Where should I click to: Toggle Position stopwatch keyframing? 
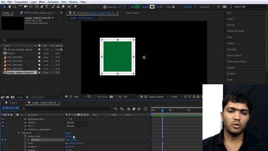pyautogui.click(x=25, y=140)
